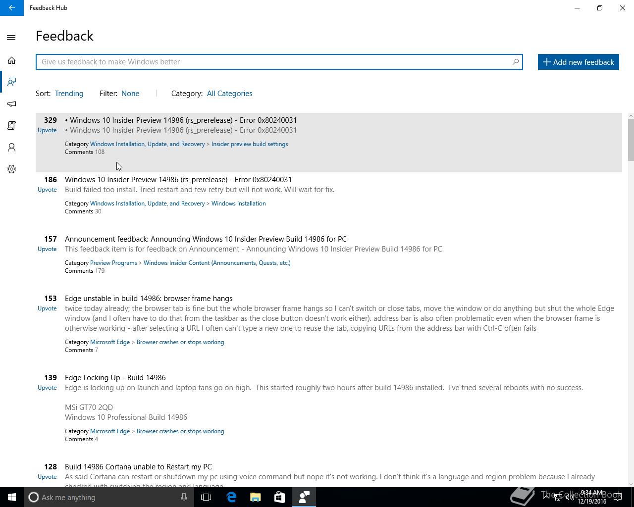Launch Microsoft Edge from taskbar
The width and height of the screenshot is (634, 507).
pos(231,497)
